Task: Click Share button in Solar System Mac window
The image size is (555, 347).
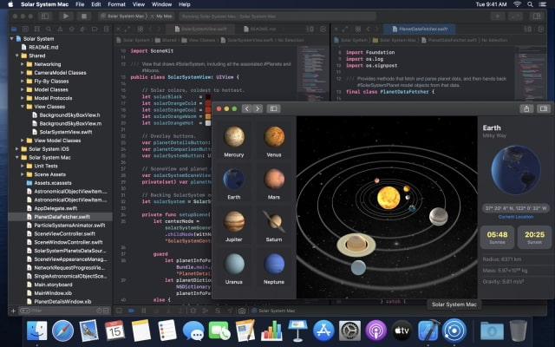Action: click(x=526, y=108)
